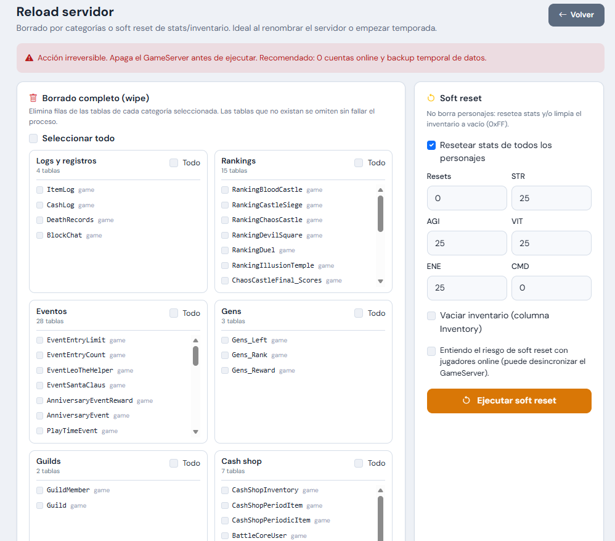Click the Resets input field
This screenshot has width=615, height=541.
[x=466, y=198]
